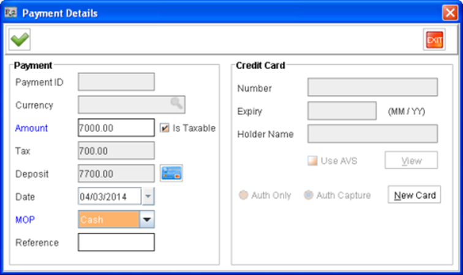463x275 pixels.
Task: Open the Date picker dropdown arrow
Action: point(148,196)
